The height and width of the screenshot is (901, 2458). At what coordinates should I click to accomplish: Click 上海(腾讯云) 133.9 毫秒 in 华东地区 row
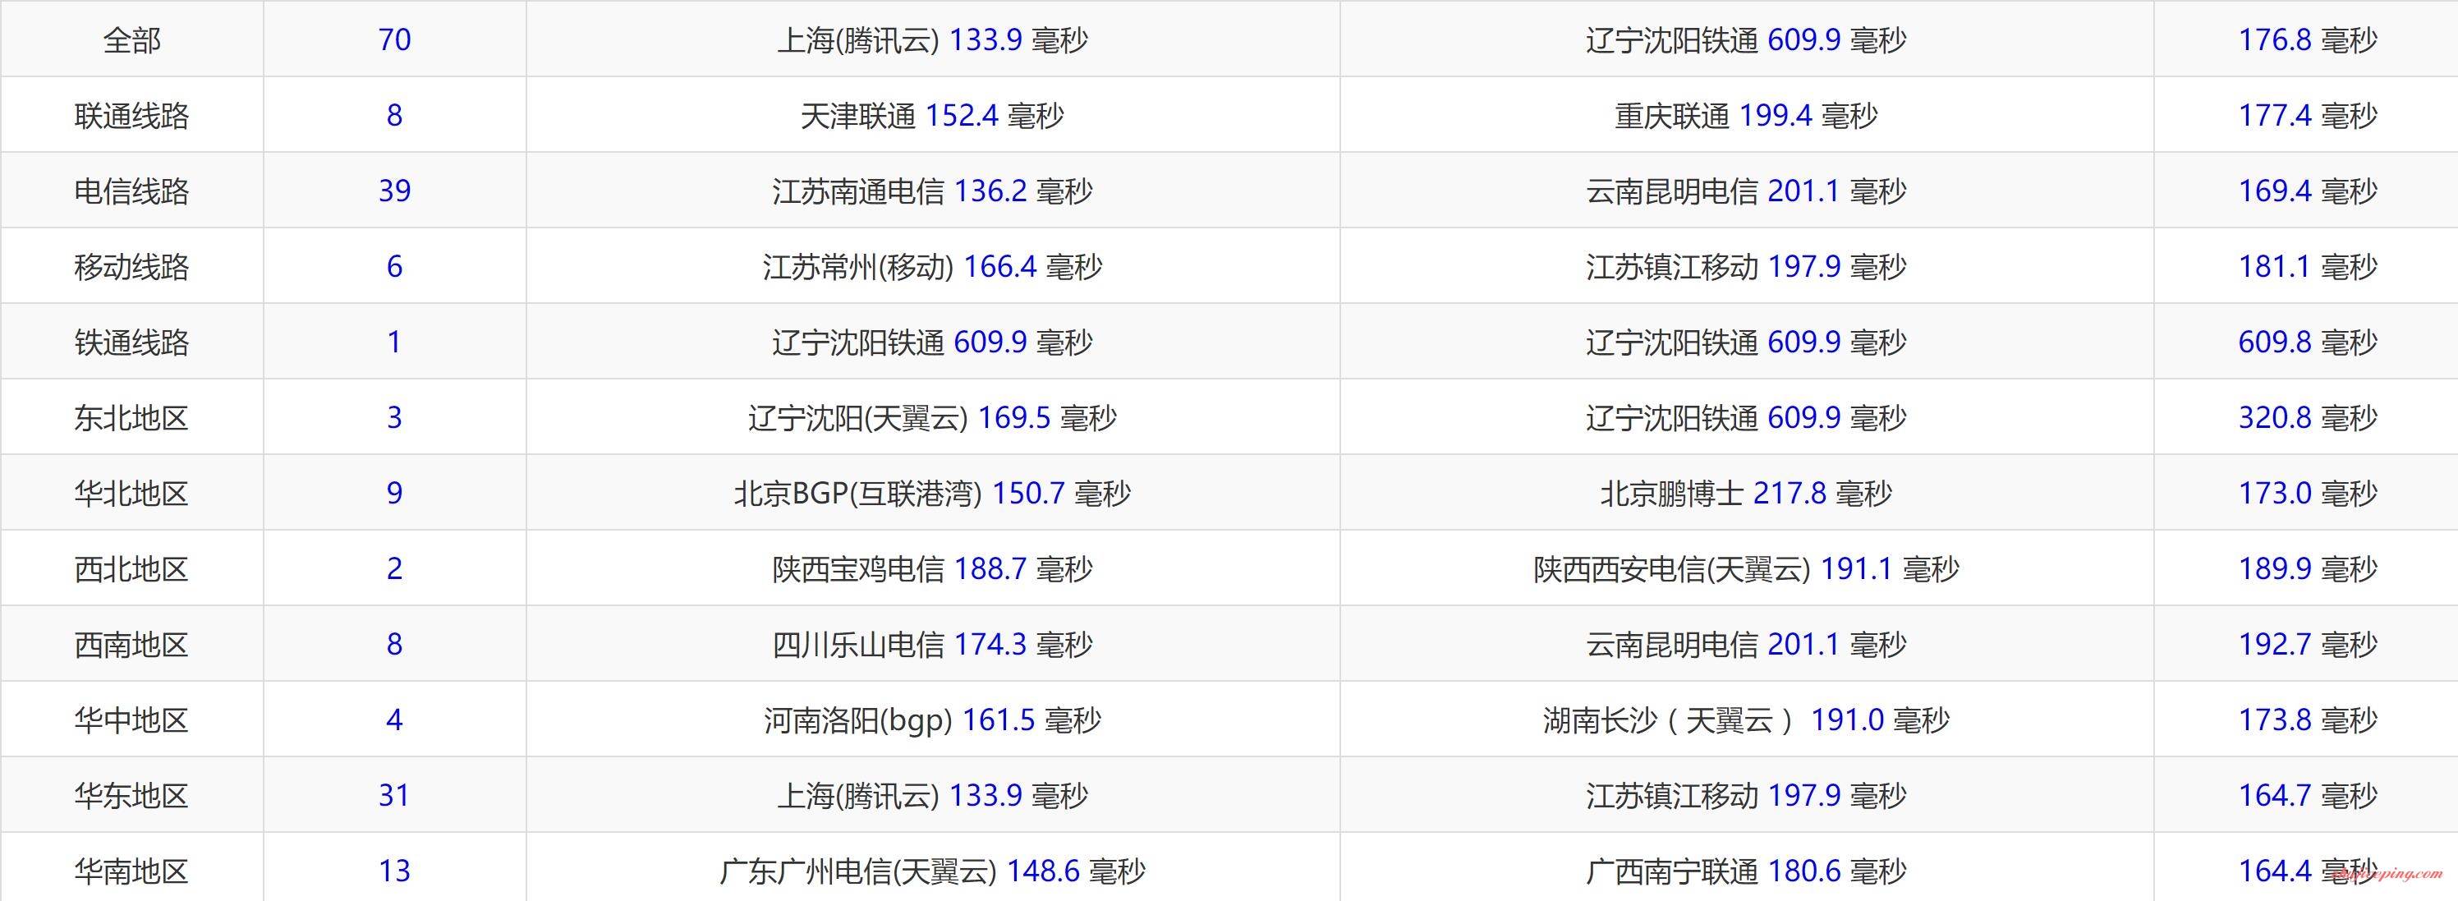[932, 795]
